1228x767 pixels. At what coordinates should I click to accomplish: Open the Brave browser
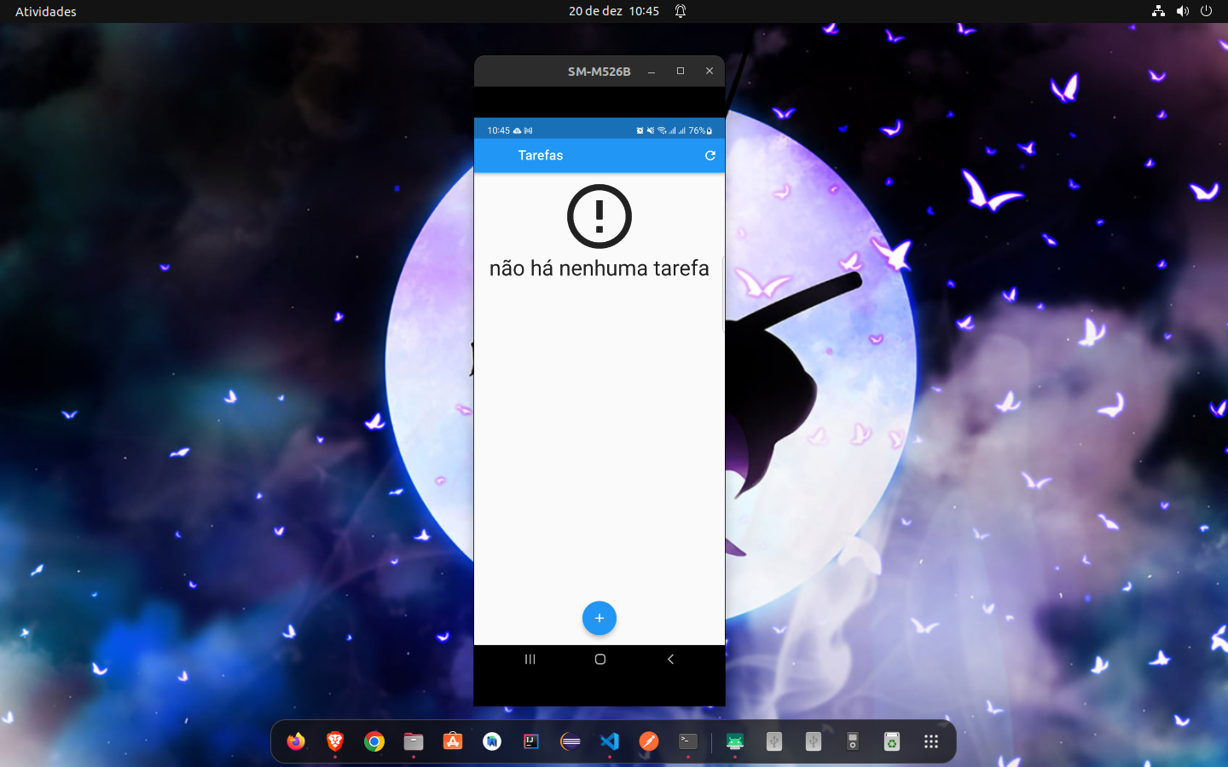[334, 741]
